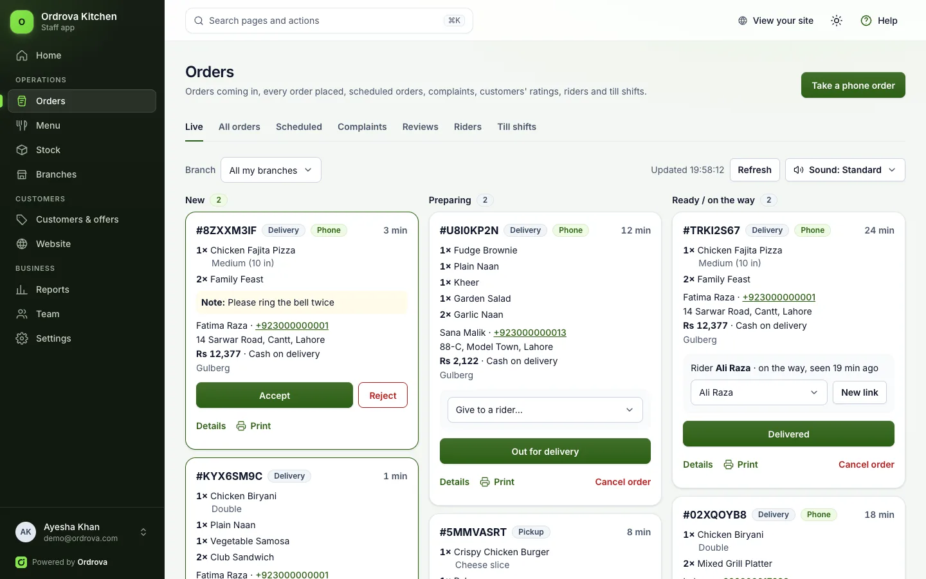Open the Reviews tab
This screenshot has width=926, height=579.
tap(421, 127)
